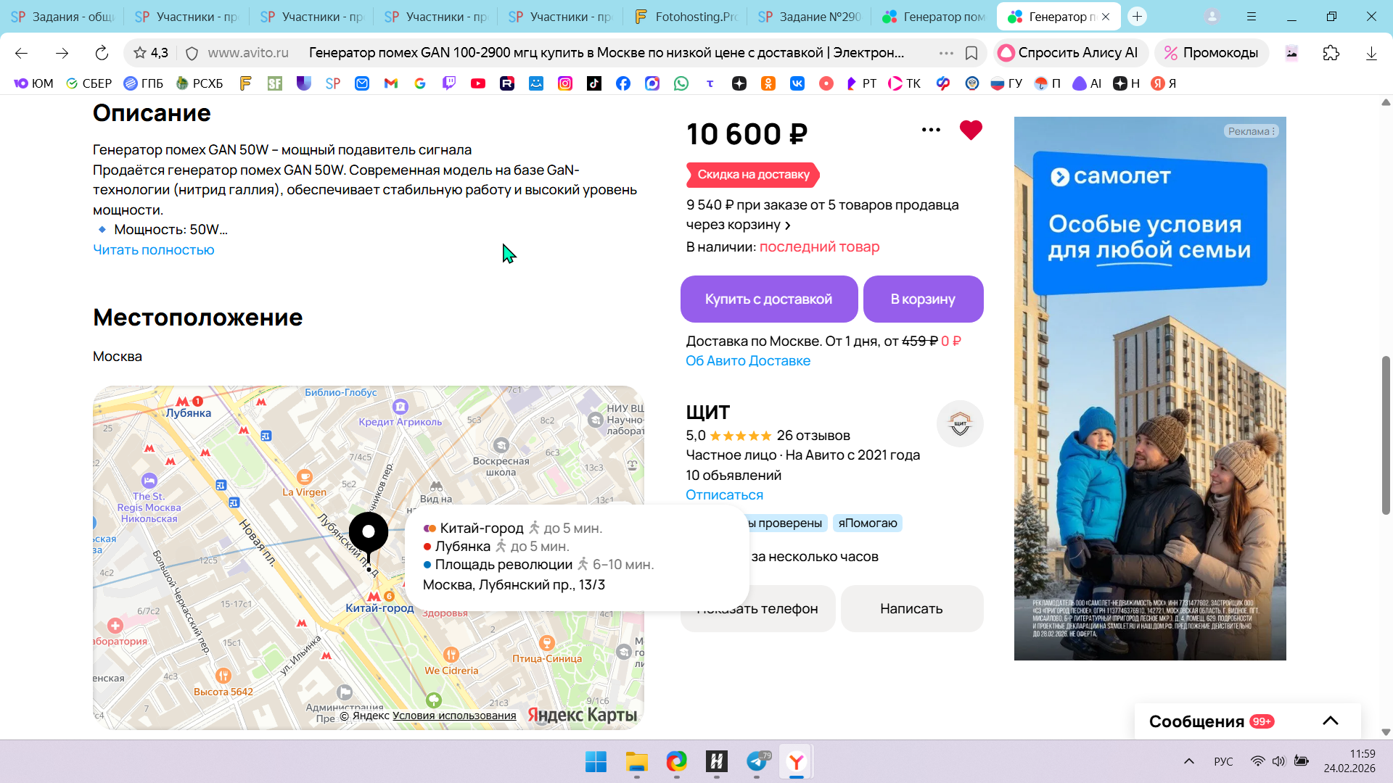Screen dimensions: 1393x783
Task: Remove listing from favorites heart icon
Action: click(970, 130)
